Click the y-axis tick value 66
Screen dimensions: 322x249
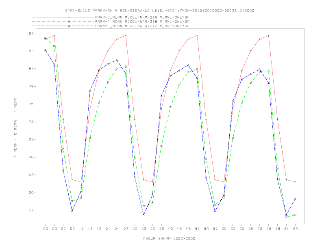pos(31,157)
